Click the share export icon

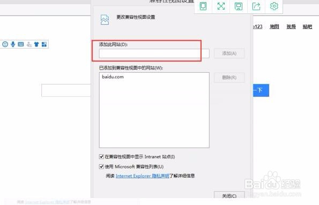(256, 6)
